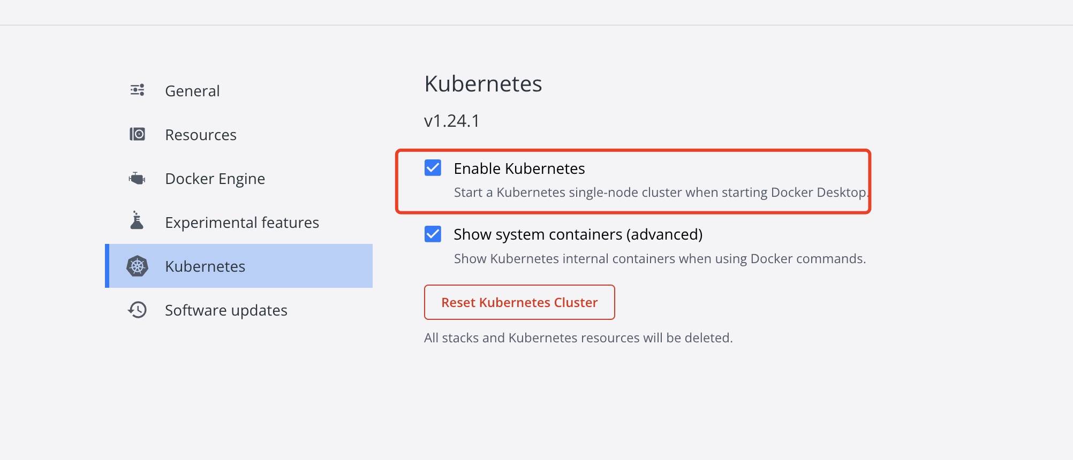This screenshot has width=1073, height=460.
Task: Open the General settings section
Action: pos(192,90)
